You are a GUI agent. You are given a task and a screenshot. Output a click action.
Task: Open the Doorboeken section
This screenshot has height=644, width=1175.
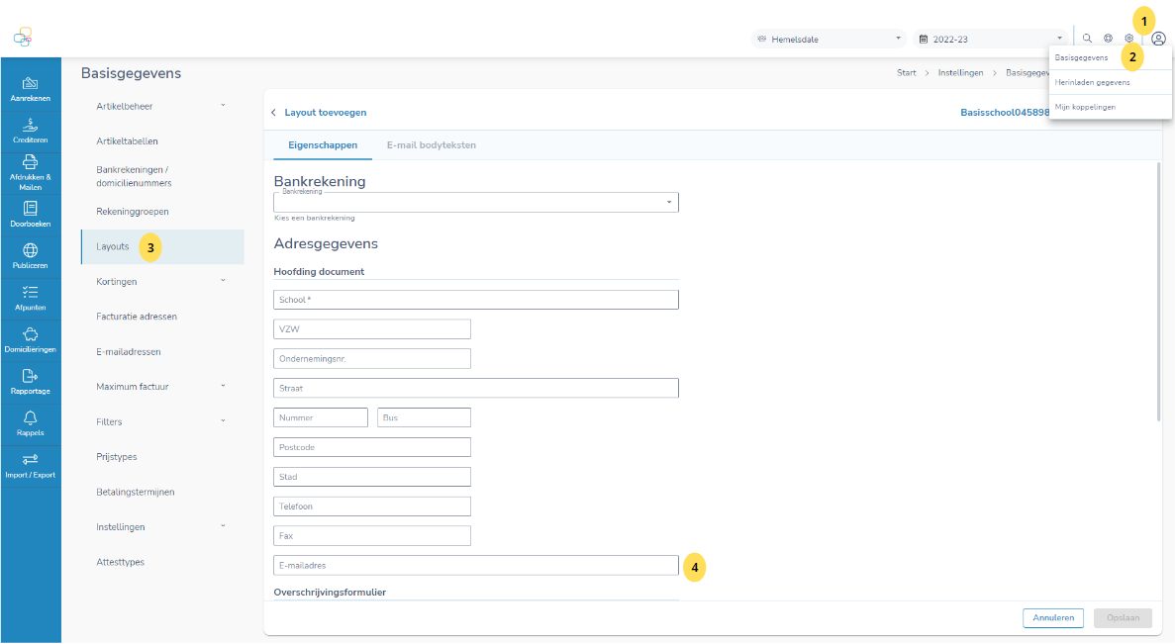[31, 214]
